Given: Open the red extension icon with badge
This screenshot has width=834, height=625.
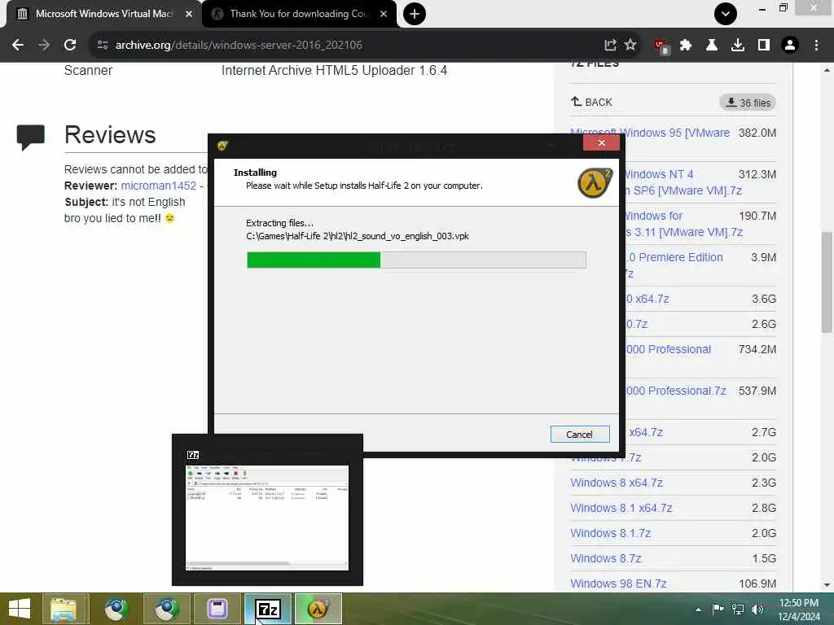Looking at the screenshot, I should 661,46.
